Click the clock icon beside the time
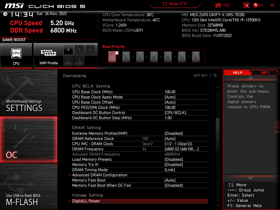 click(5, 14)
